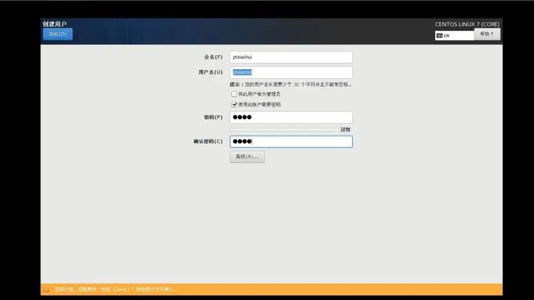
Task: Click the CENTOS LINUX 7 (CORE) title
Action: 467,24
